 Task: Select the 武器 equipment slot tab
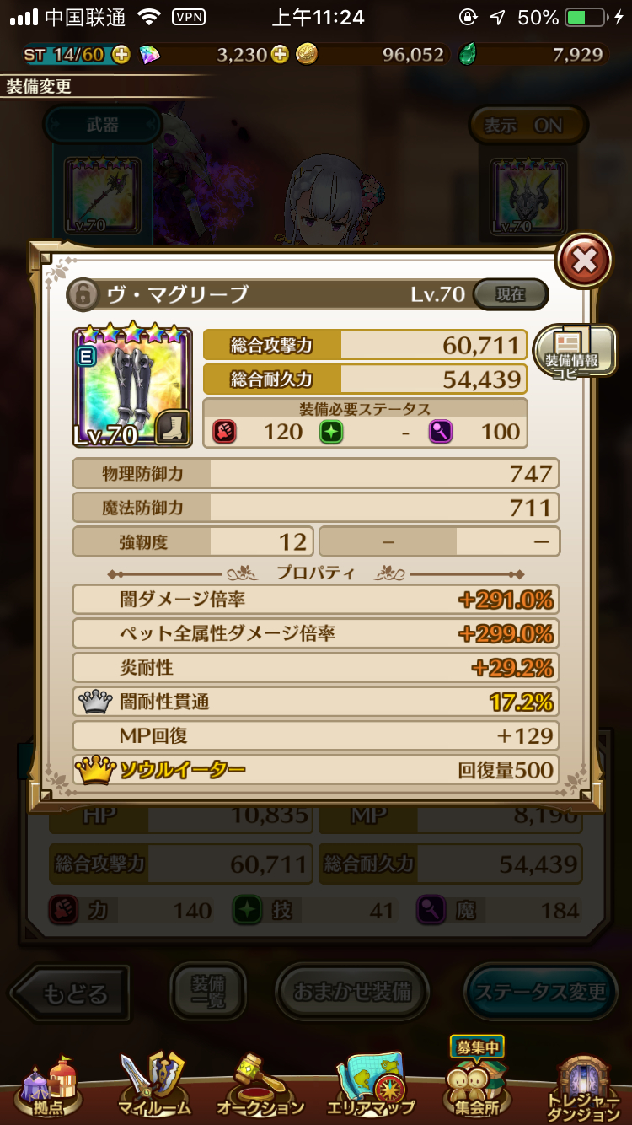point(103,125)
